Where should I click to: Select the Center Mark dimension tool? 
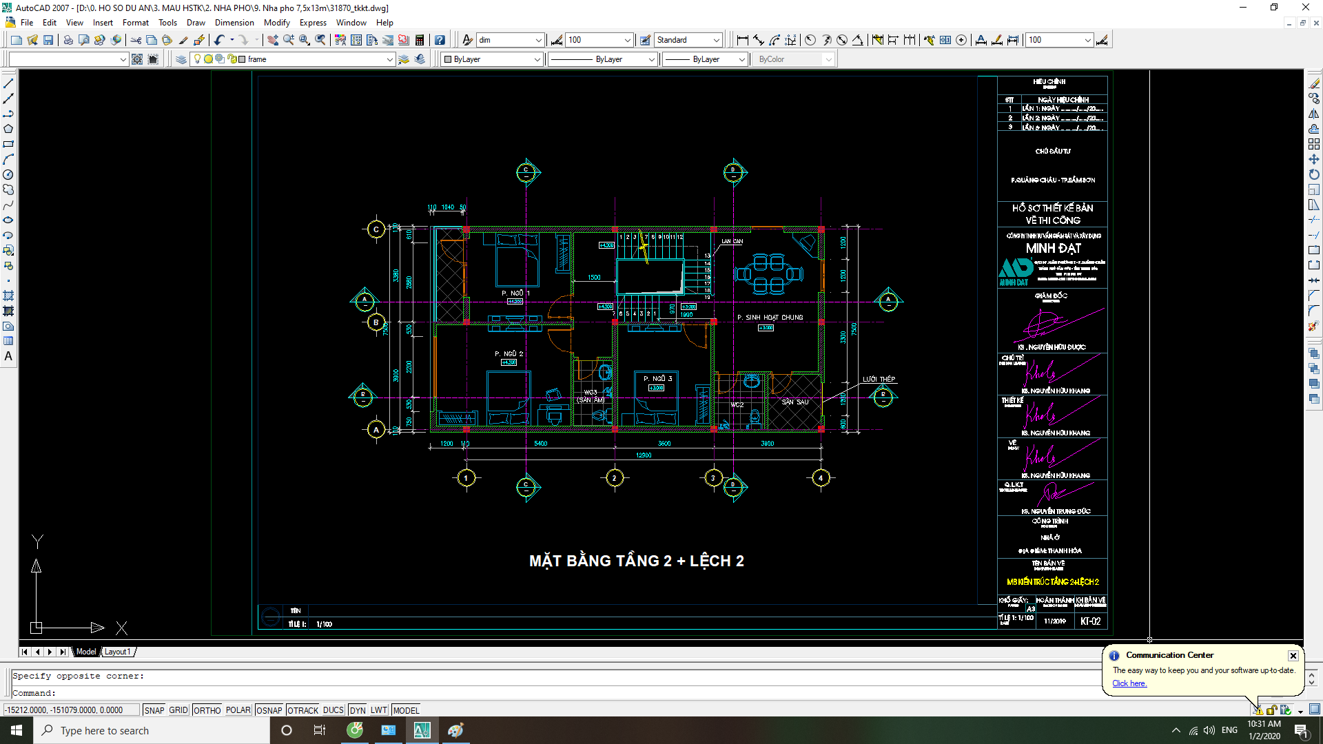(x=961, y=40)
